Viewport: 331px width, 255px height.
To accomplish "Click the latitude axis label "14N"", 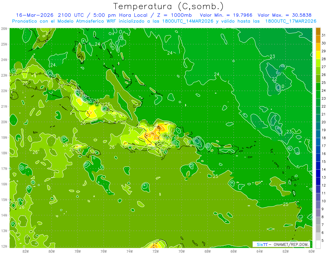I will tap(4, 215).
